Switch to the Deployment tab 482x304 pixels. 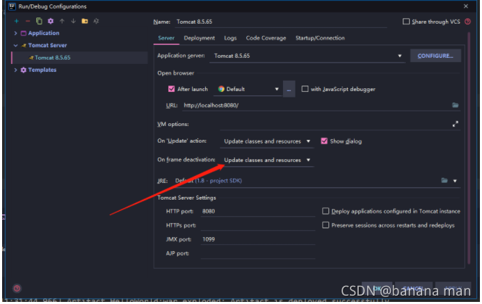[199, 38]
